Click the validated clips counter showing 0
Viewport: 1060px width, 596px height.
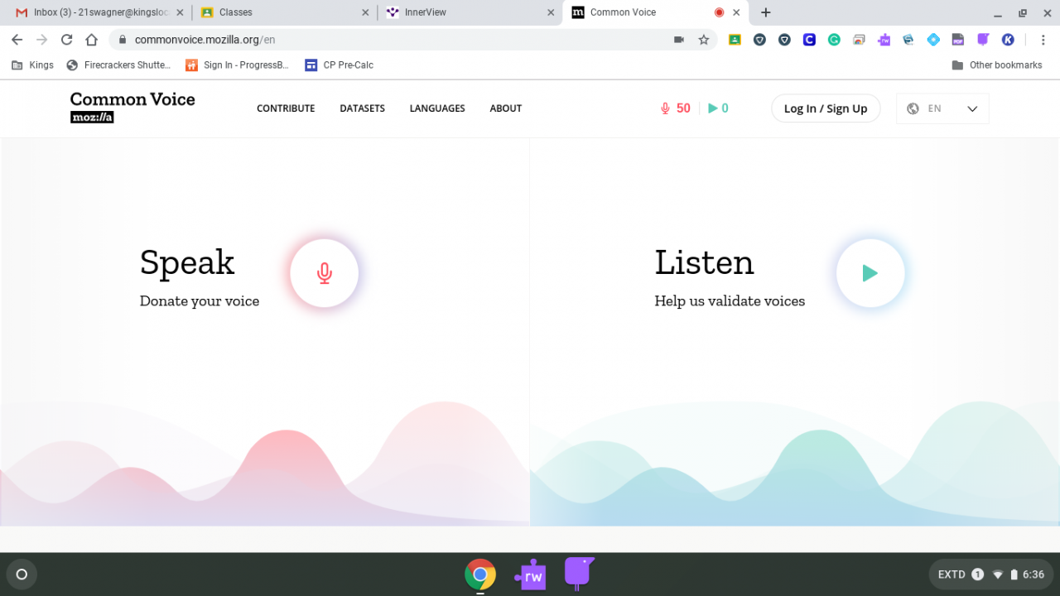point(718,108)
